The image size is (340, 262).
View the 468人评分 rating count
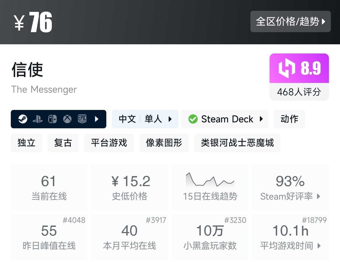[x=299, y=92]
